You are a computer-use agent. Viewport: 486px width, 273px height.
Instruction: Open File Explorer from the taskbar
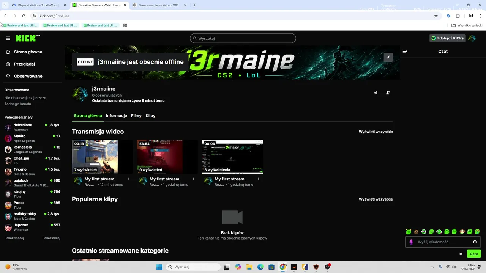[x=249, y=267]
